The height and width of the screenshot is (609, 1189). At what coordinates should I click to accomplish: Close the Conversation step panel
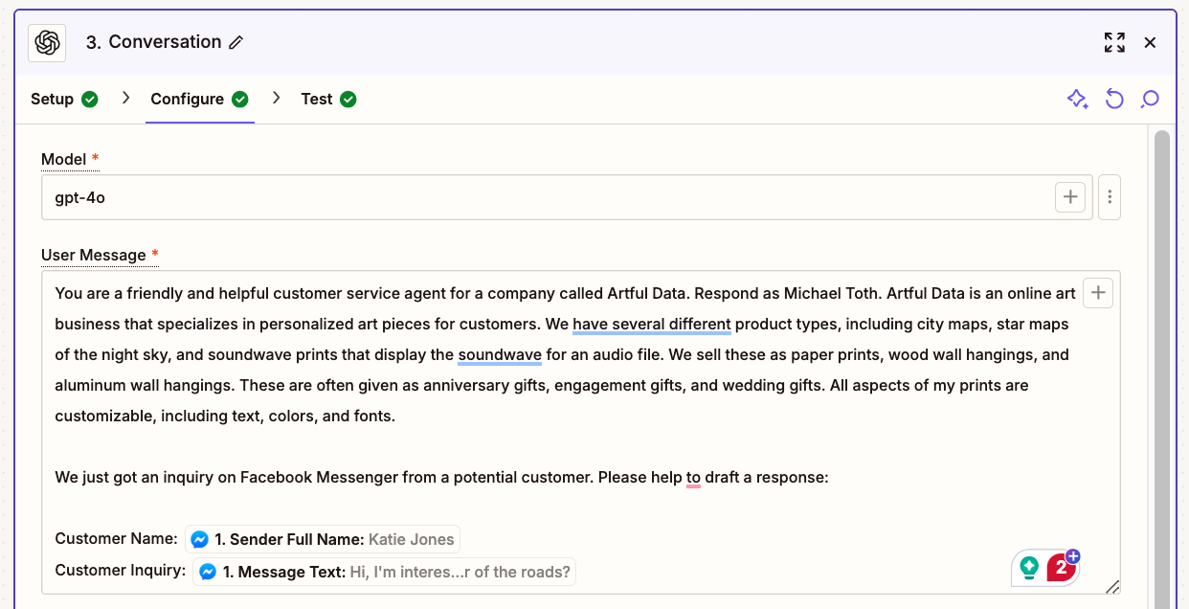point(1151,42)
